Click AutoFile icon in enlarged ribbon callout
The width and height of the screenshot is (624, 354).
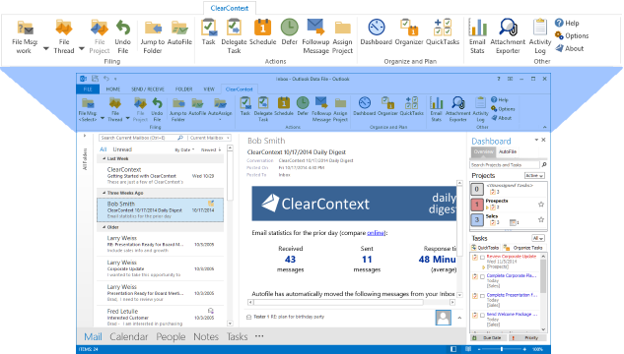click(179, 29)
